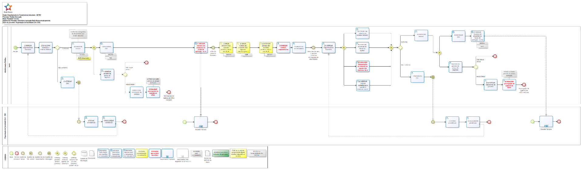Click the yellow SIAFI (integração) label

(x=84, y=58)
